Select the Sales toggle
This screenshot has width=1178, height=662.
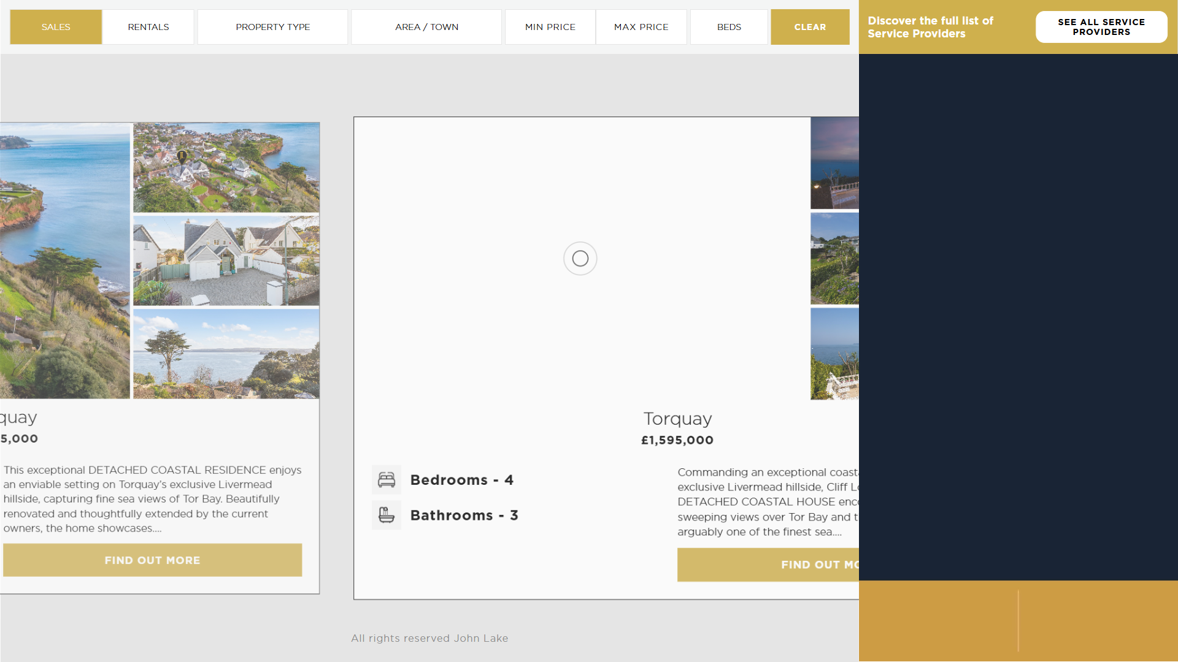pyautogui.click(x=56, y=27)
